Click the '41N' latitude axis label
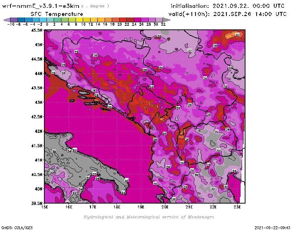This screenshot has height=230, width=298. click(x=38, y=160)
